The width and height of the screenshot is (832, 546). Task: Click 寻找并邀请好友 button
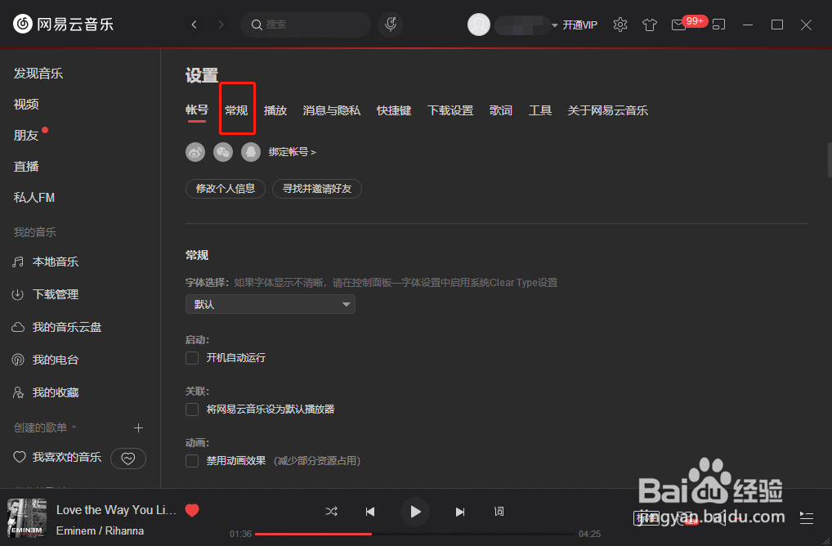tap(317, 188)
